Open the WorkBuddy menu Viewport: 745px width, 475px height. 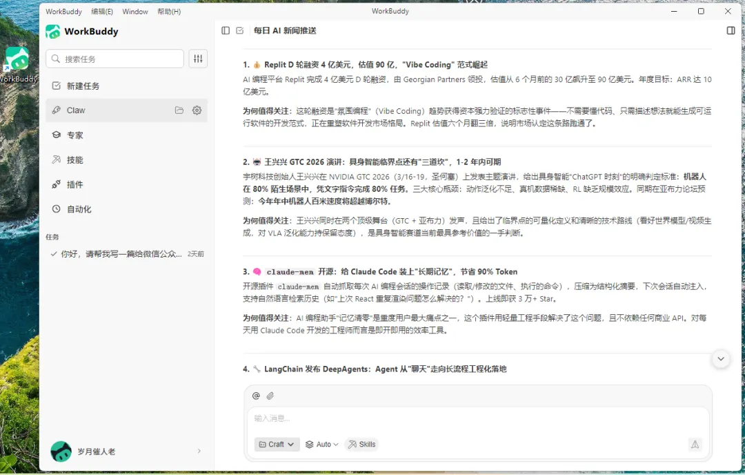tap(63, 12)
